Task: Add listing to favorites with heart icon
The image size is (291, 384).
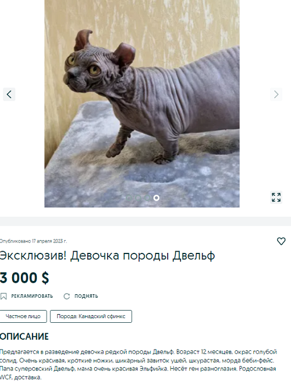Action: coord(281,241)
